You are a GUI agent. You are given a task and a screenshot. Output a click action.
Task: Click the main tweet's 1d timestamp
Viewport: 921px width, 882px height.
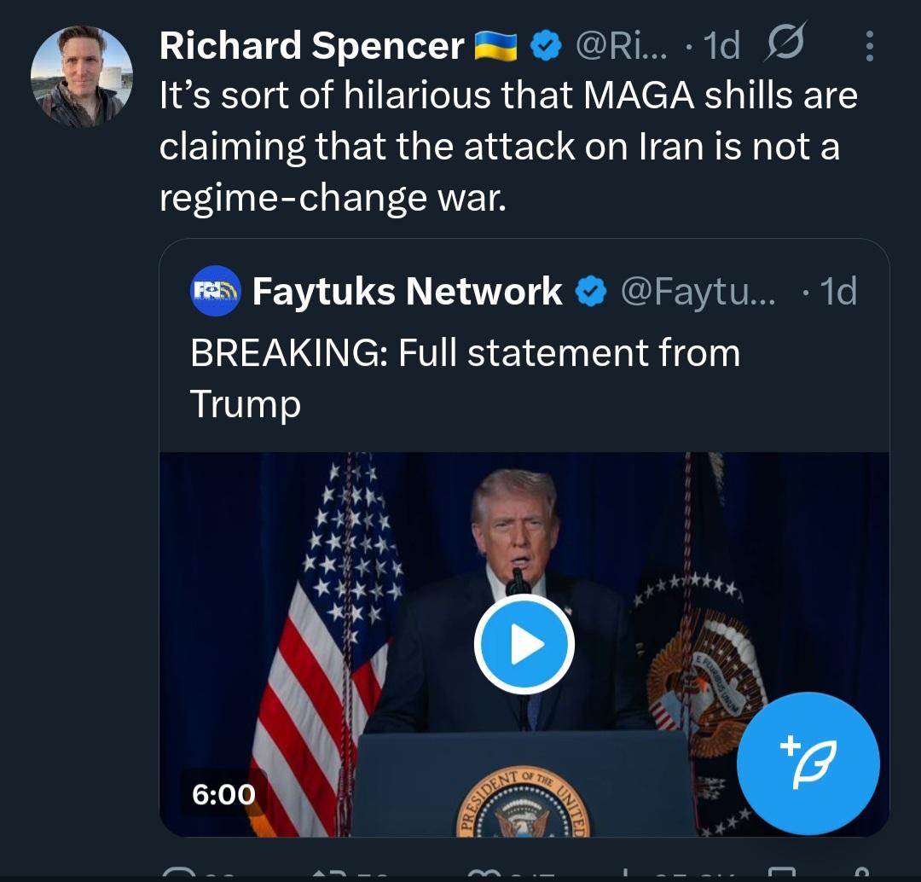pyautogui.click(x=721, y=46)
